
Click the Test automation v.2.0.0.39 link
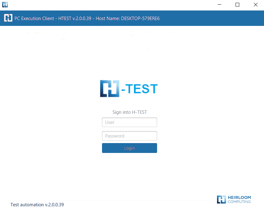(x=37, y=204)
